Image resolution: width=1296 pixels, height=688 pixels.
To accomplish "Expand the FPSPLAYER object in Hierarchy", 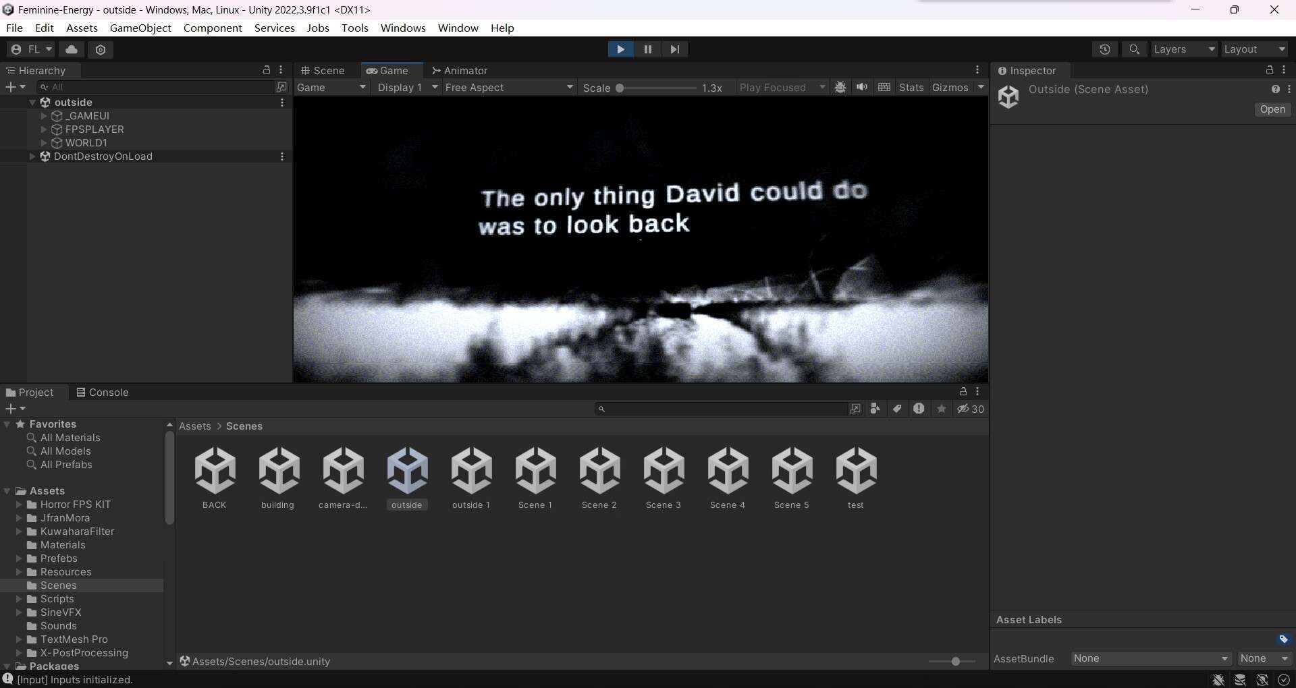I will [44, 130].
